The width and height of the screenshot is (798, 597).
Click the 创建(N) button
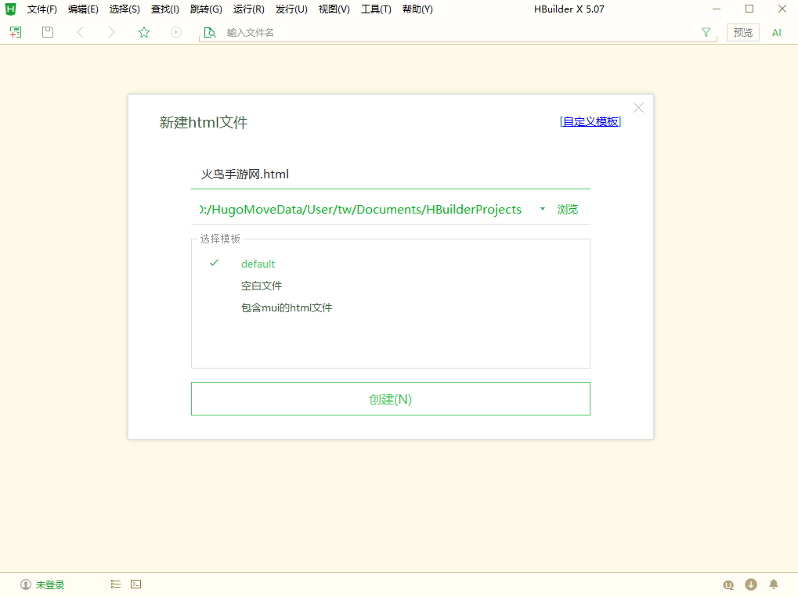(390, 399)
